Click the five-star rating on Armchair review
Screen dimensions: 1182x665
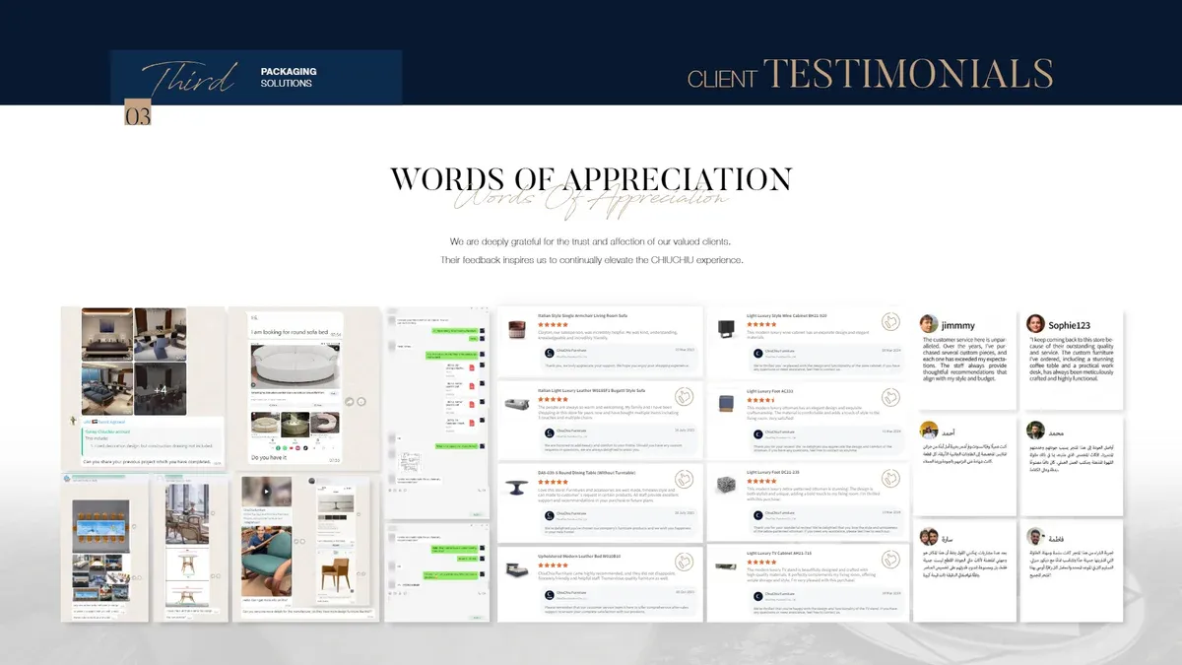coord(554,324)
